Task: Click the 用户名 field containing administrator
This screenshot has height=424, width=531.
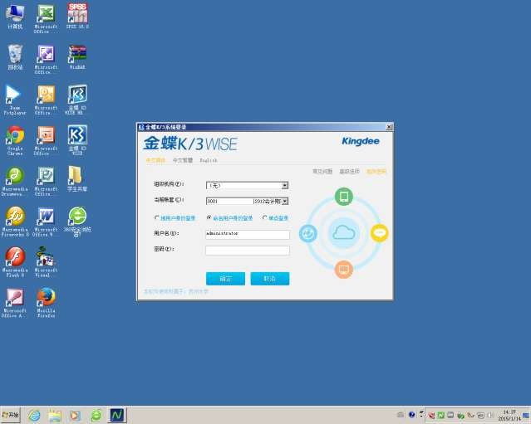Action: (x=248, y=234)
